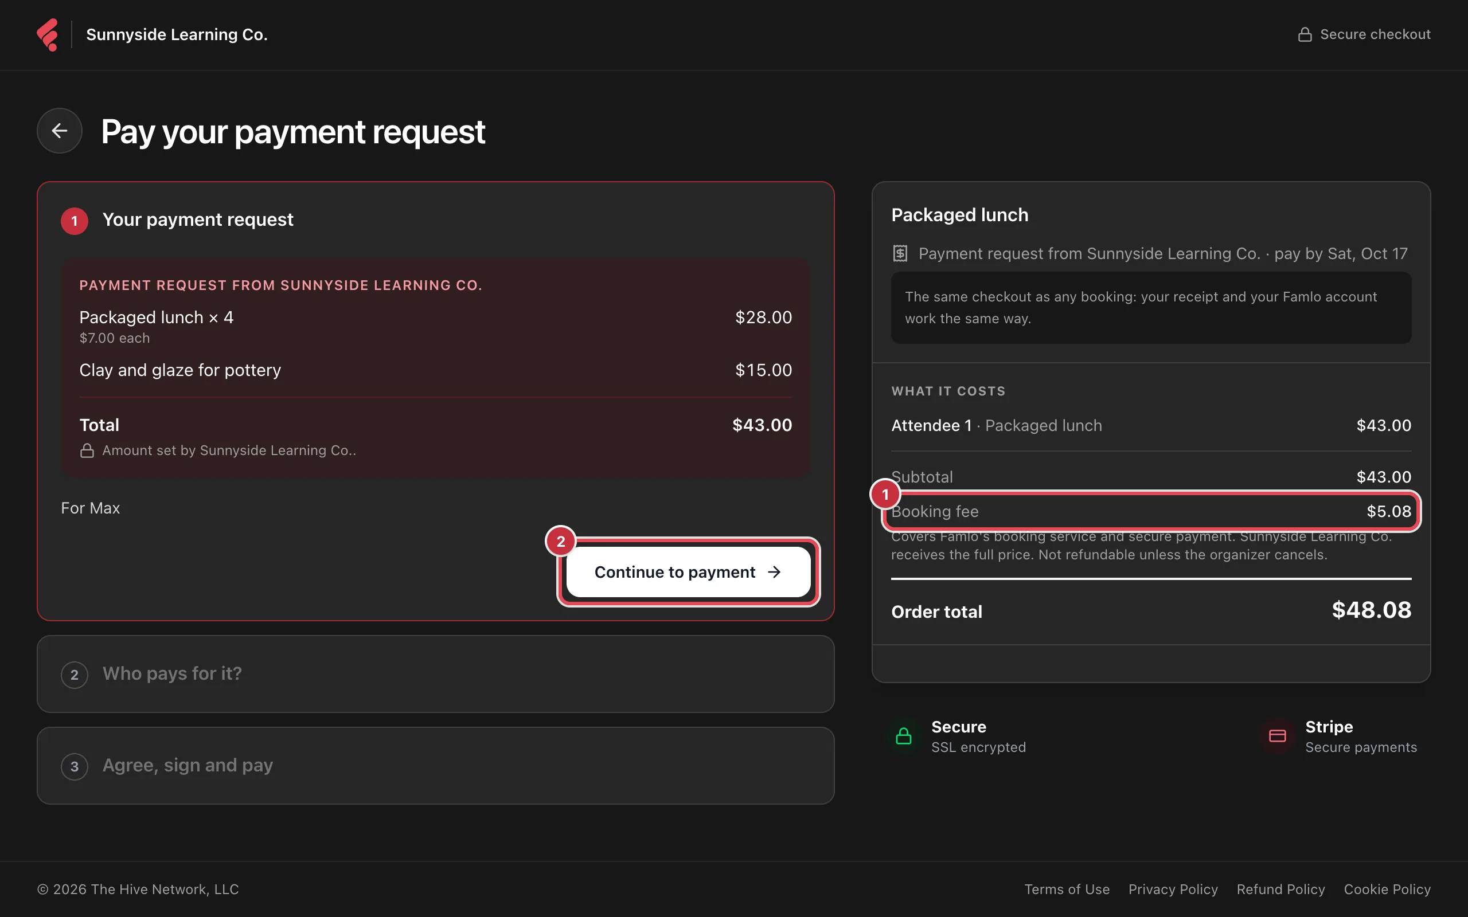Go back using the arrow button
Image resolution: width=1468 pixels, height=917 pixels.
[x=60, y=131]
